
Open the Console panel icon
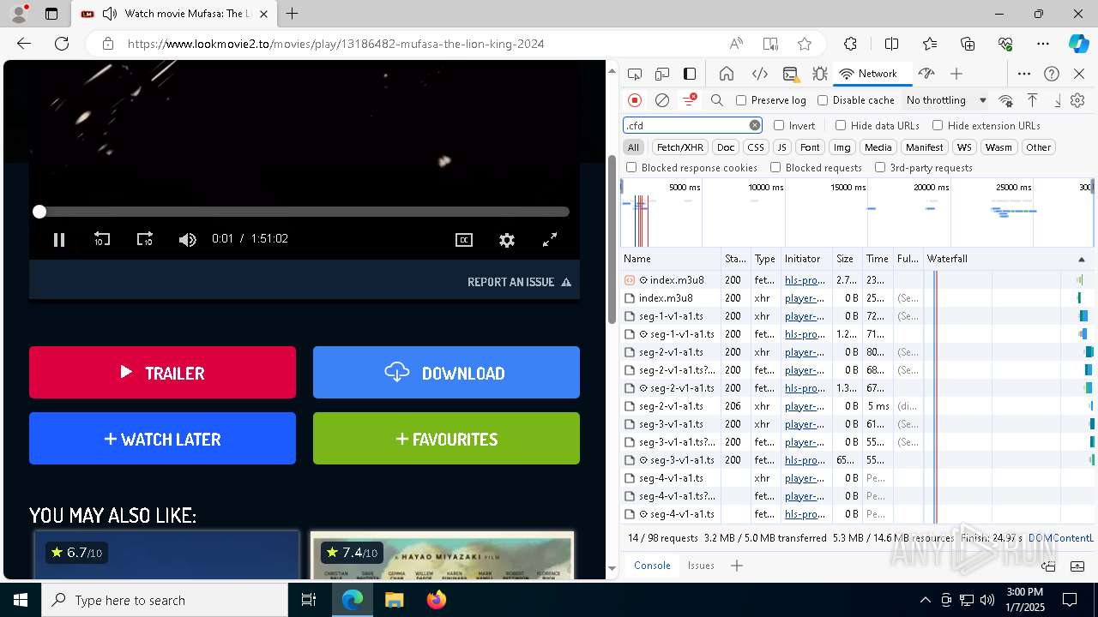[x=790, y=74]
